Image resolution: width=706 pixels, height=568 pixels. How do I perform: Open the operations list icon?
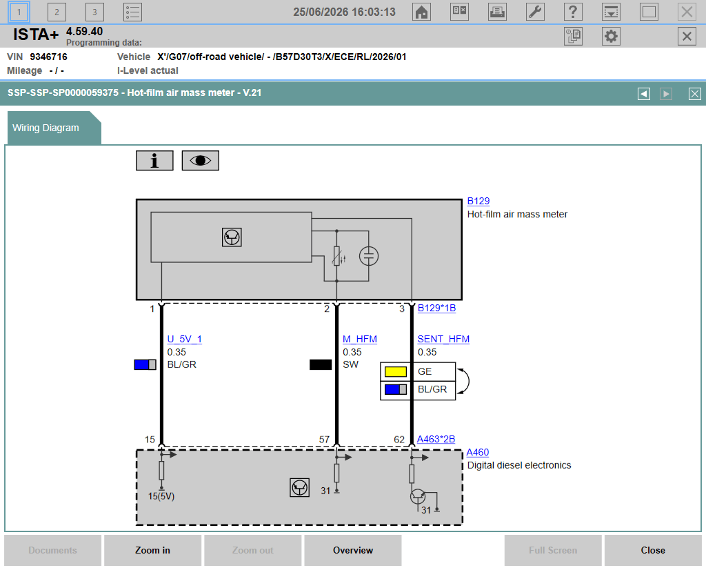[x=132, y=12]
